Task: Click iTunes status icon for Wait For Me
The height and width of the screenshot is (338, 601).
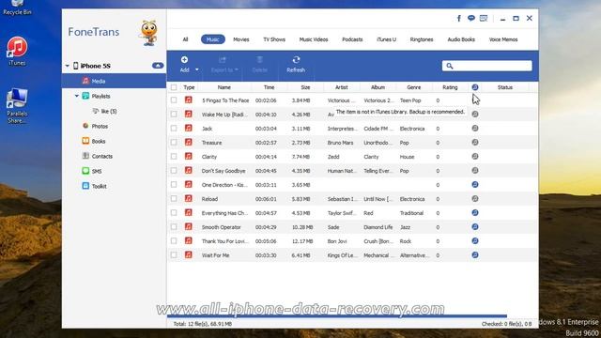Action: pyautogui.click(x=475, y=254)
